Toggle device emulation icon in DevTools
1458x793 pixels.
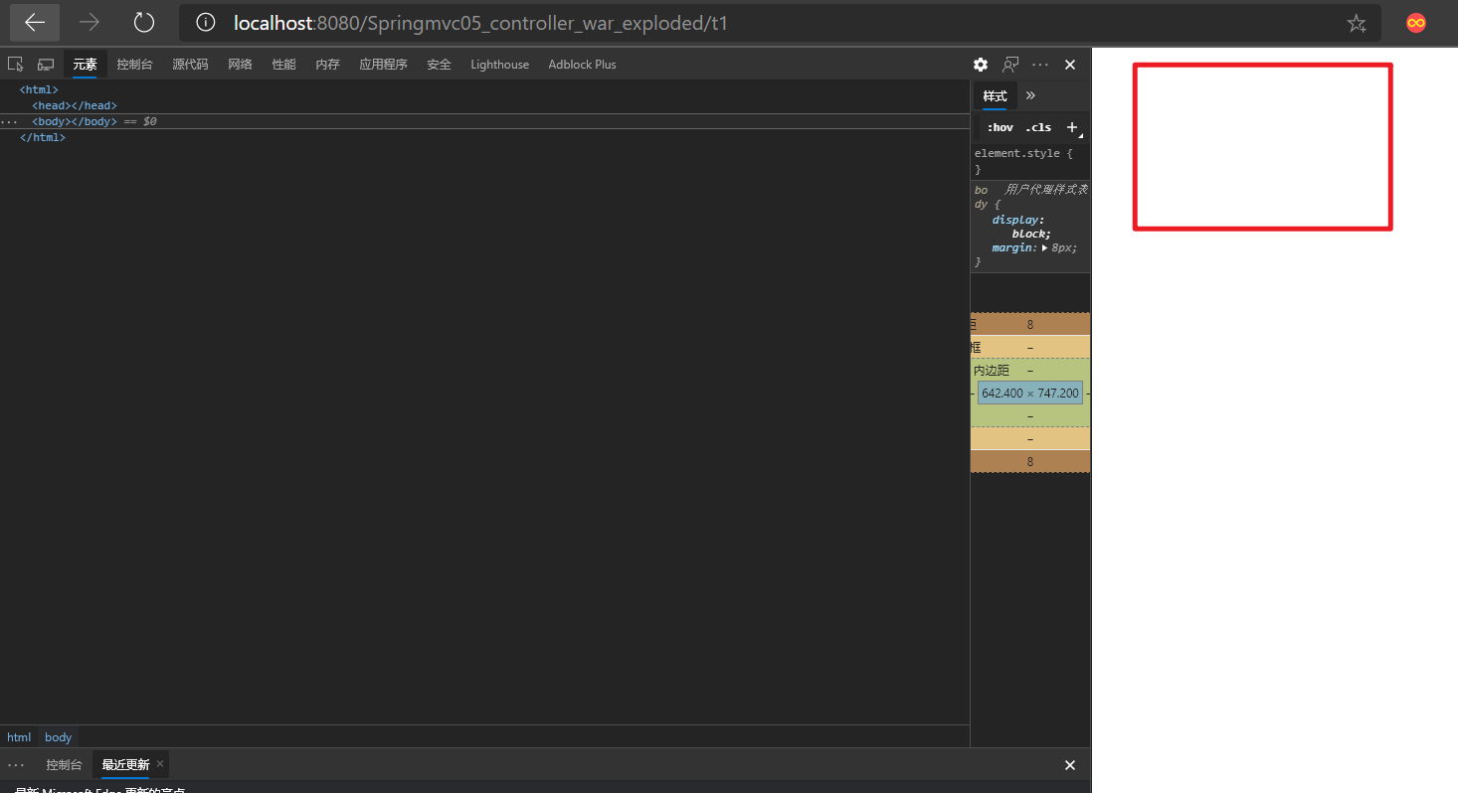pyautogui.click(x=46, y=64)
